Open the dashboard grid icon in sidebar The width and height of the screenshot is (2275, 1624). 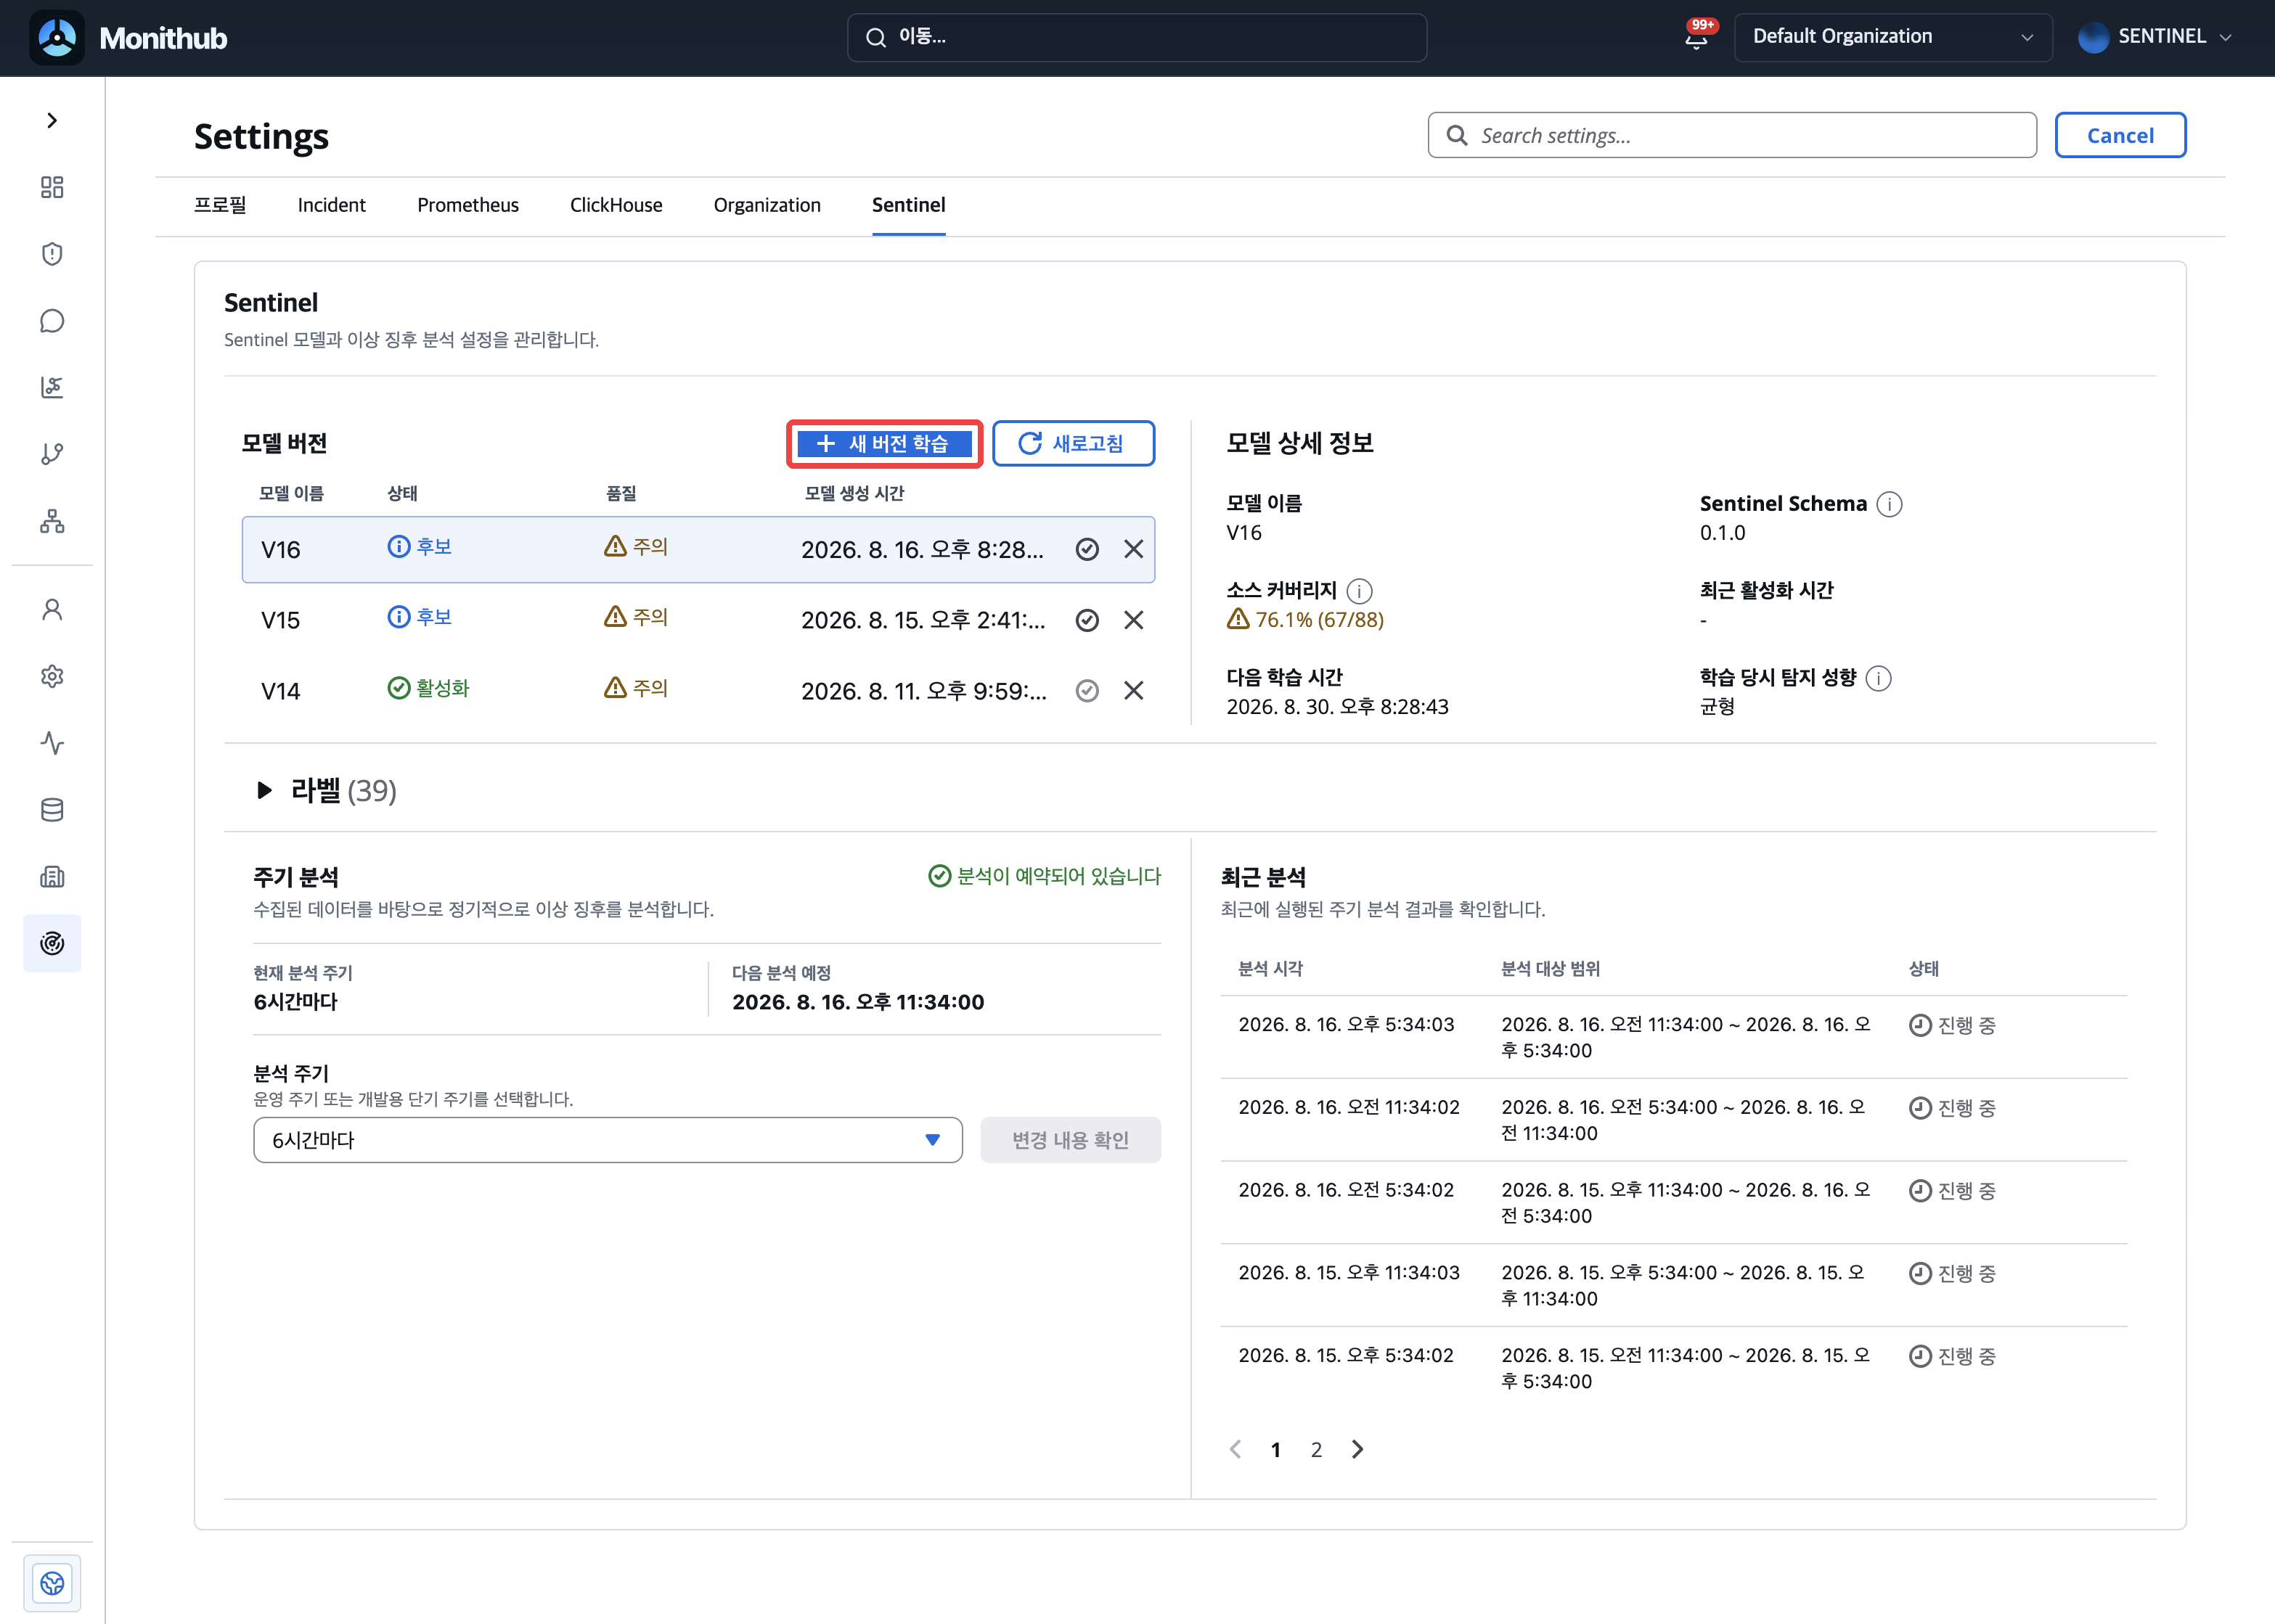point(52,187)
